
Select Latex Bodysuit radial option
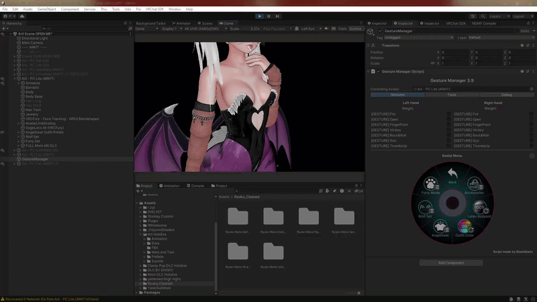point(479,209)
